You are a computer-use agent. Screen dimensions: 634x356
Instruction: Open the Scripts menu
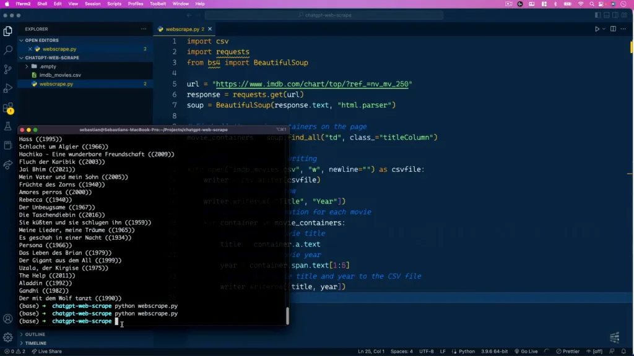[114, 4]
